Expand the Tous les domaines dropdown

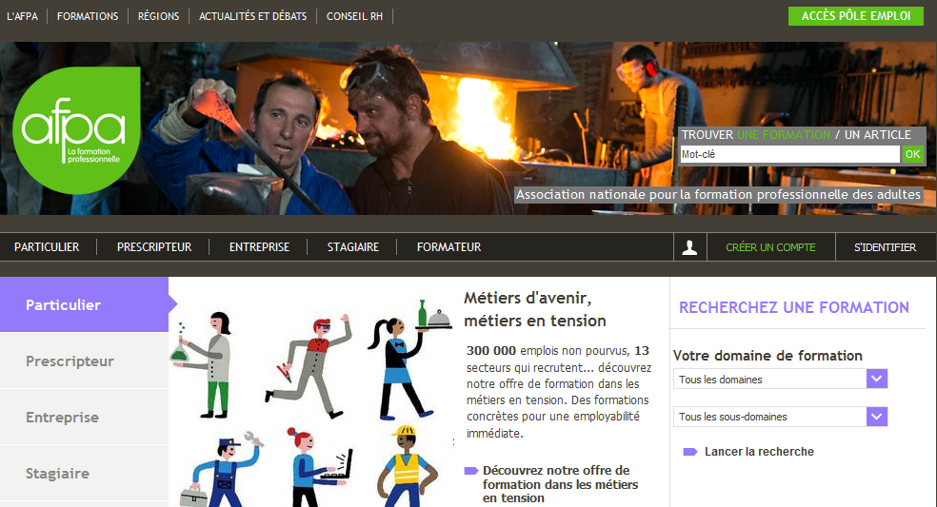tap(877, 380)
